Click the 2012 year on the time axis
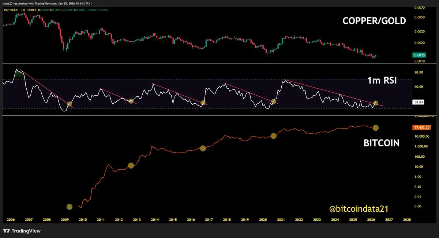This screenshot has width=439, height=238. pyautogui.click(x=119, y=220)
